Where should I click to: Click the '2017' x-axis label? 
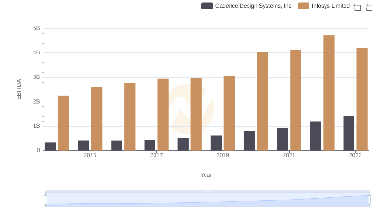click(x=156, y=155)
